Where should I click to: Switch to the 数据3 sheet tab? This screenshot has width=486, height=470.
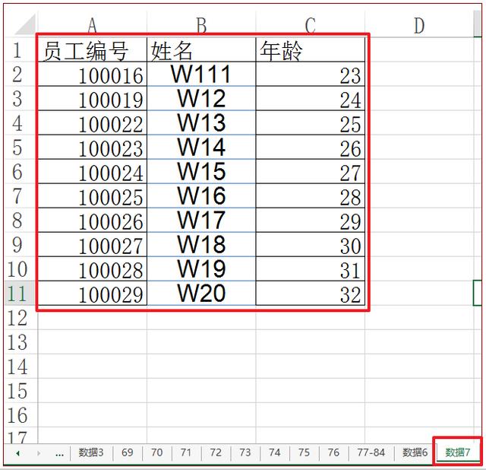[91, 453]
